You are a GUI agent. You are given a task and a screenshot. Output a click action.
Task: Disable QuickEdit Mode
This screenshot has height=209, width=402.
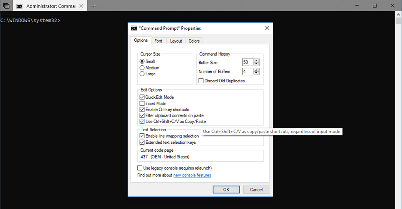pos(142,97)
